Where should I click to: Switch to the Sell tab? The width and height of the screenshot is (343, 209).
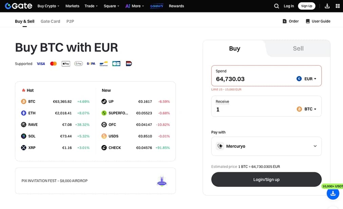(x=298, y=48)
